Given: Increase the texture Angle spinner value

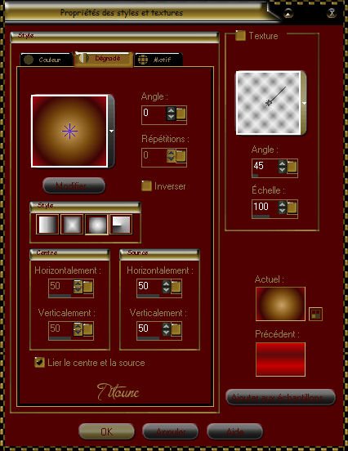Looking at the screenshot, I should pyautogui.click(x=282, y=163).
